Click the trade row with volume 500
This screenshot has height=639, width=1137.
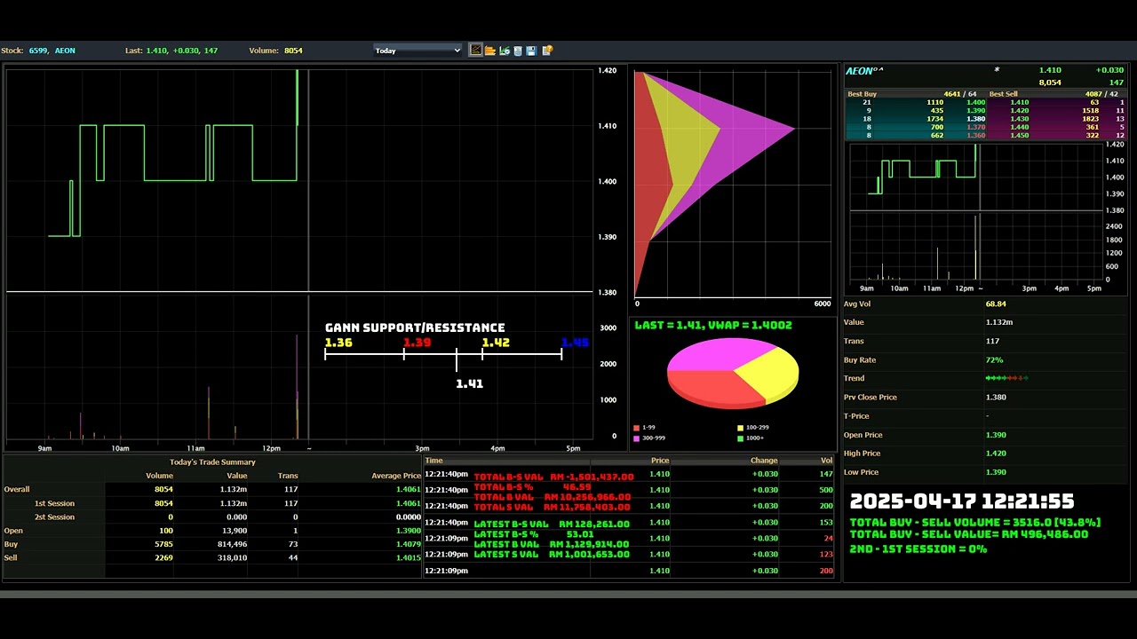pos(629,490)
